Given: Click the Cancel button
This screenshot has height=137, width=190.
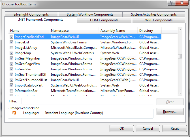Looking at the screenshot, I should pyautogui.click(x=148, y=128).
